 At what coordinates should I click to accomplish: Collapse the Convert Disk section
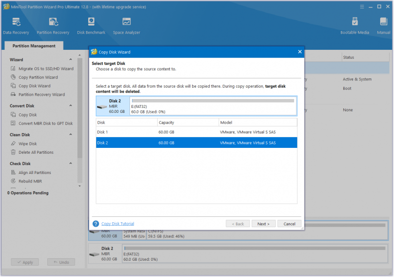[x=71, y=105]
